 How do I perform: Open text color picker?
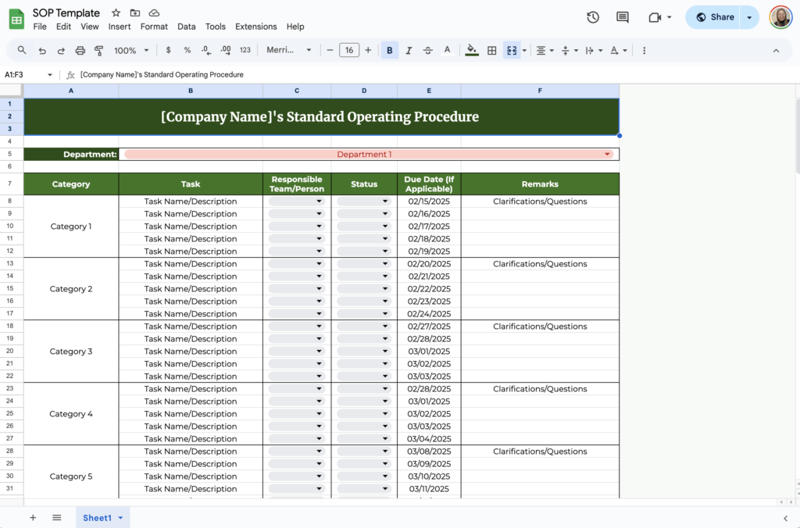click(447, 50)
